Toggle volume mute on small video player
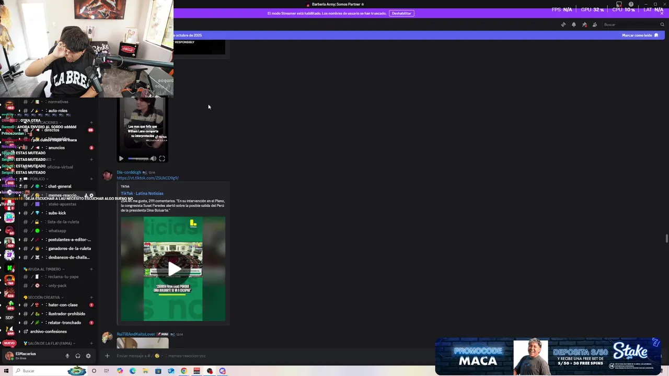This screenshot has width=669, height=376. (153, 159)
